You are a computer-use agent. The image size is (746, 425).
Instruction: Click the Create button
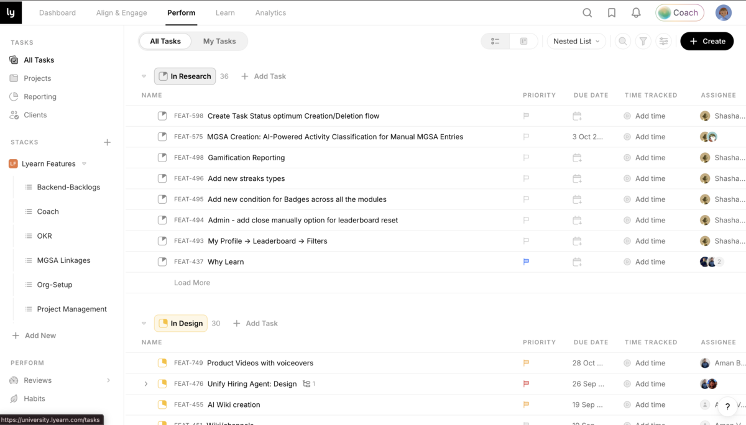[x=707, y=41]
